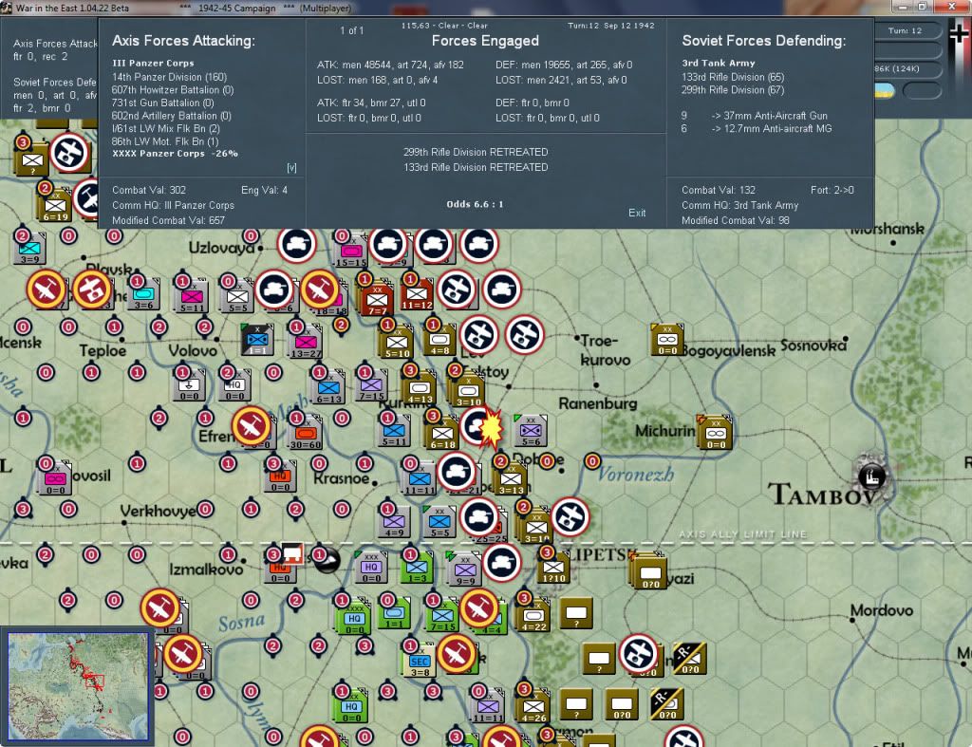Open the Turn: 12 pill in top-right
The height and width of the screenshot is (747, 972).
click(905, 30)
